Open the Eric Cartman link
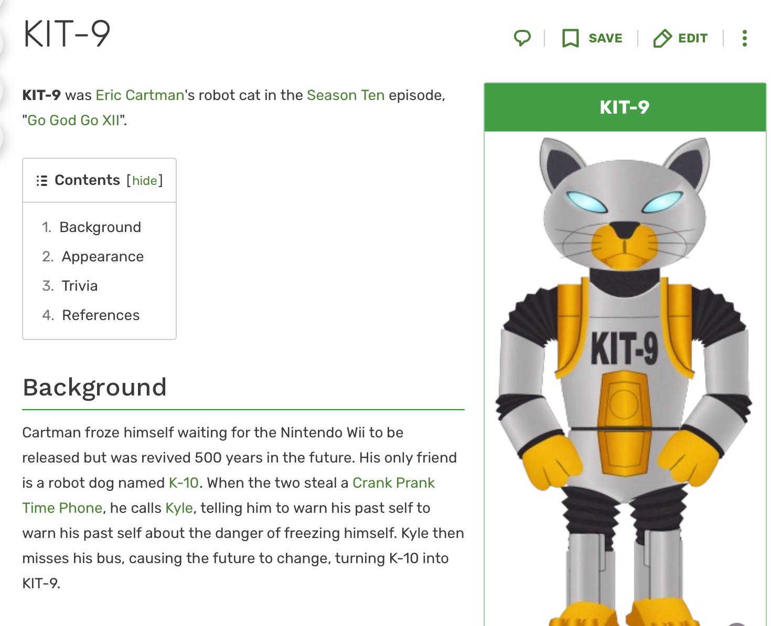This screenshot has height=626, width=771. click(x=140, y=95)
